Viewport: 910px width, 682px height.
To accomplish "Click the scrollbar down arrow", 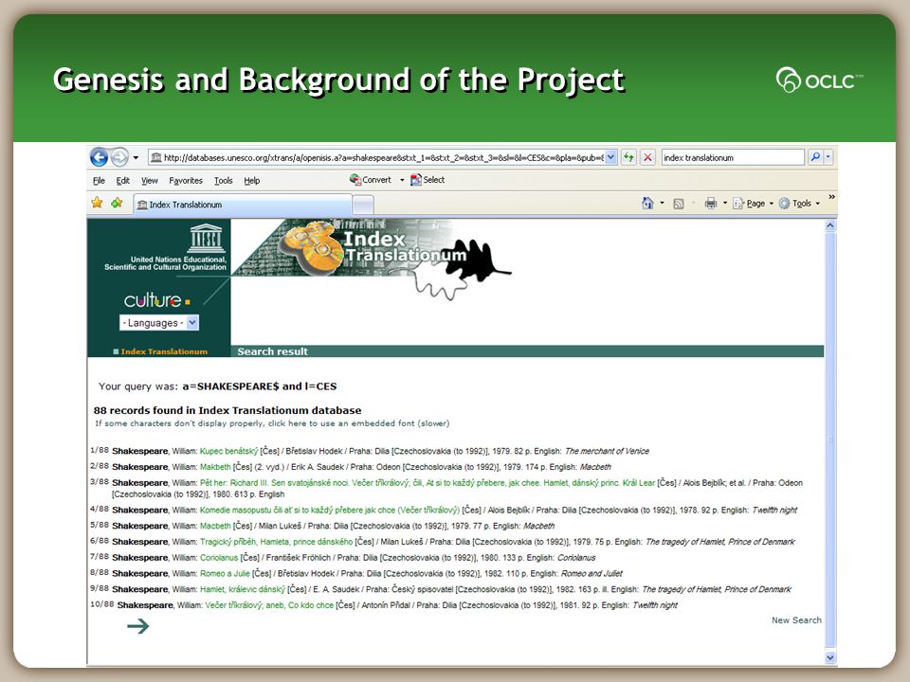I will (x=830, y=657).
